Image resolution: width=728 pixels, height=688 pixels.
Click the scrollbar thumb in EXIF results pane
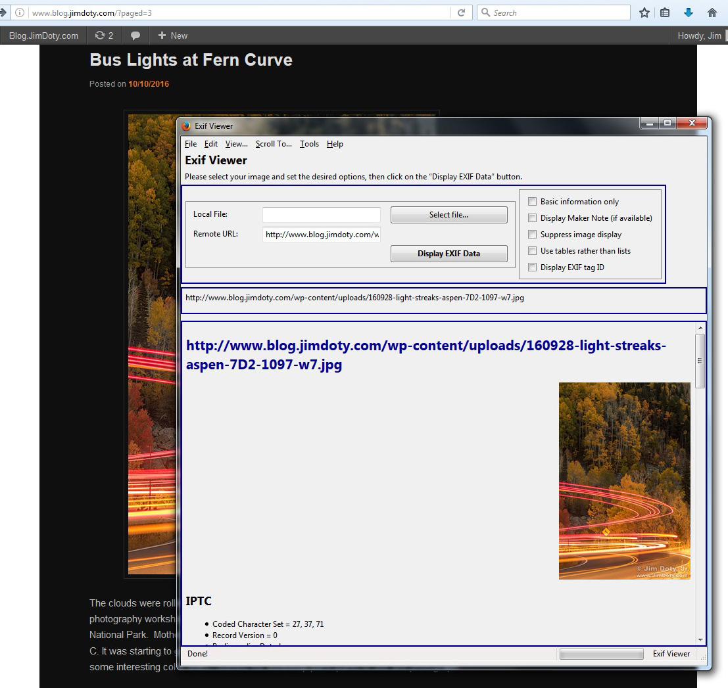click(700, 361)
